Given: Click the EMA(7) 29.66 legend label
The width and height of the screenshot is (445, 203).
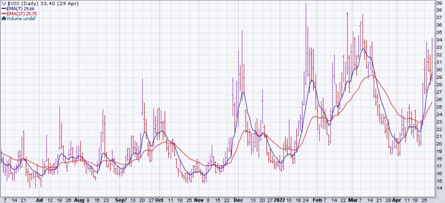Looking at the screenshot, I should tap(20, 9).
